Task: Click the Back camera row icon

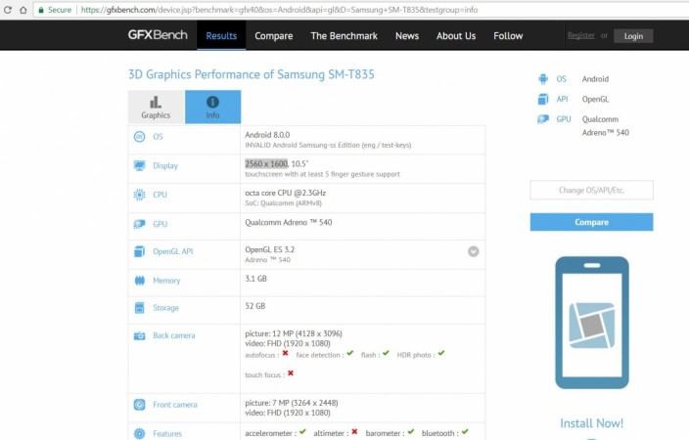Action: 139,335
